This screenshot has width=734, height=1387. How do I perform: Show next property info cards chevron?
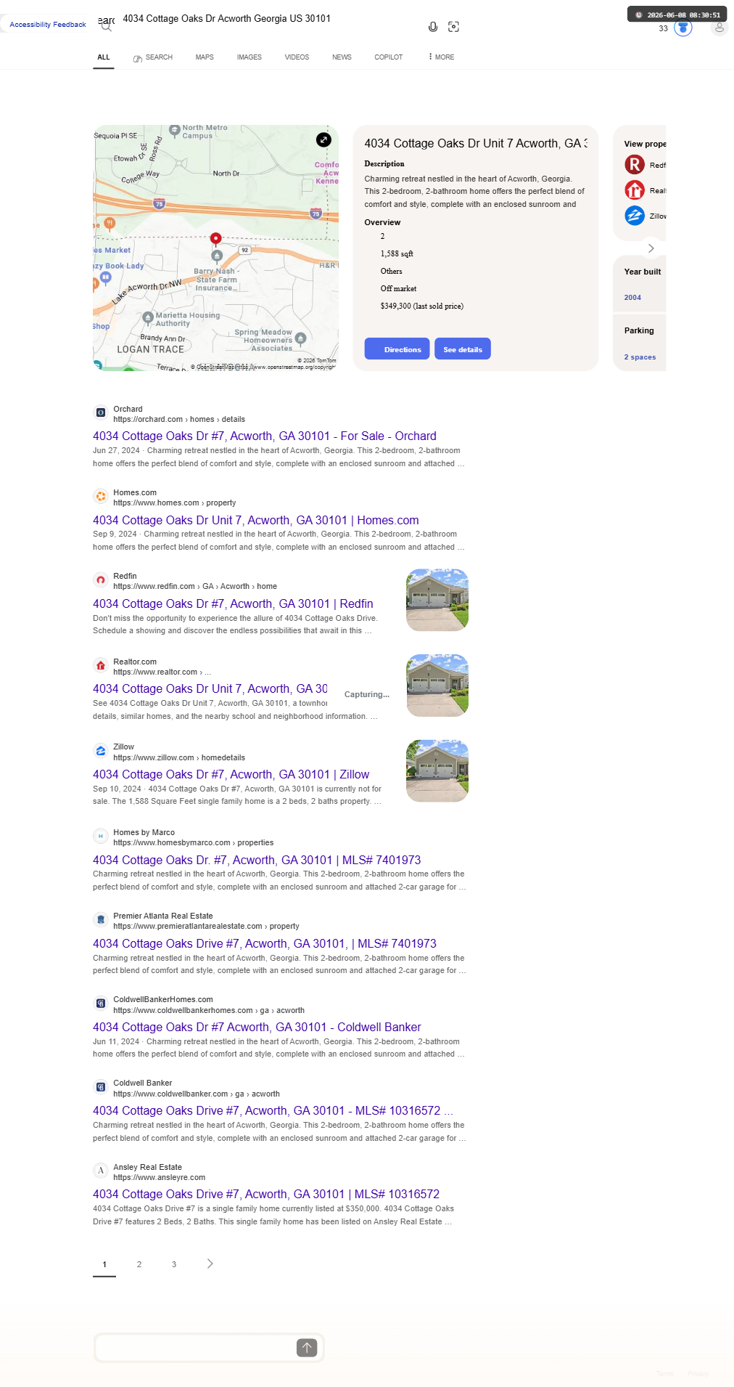(x=651, y=248)
